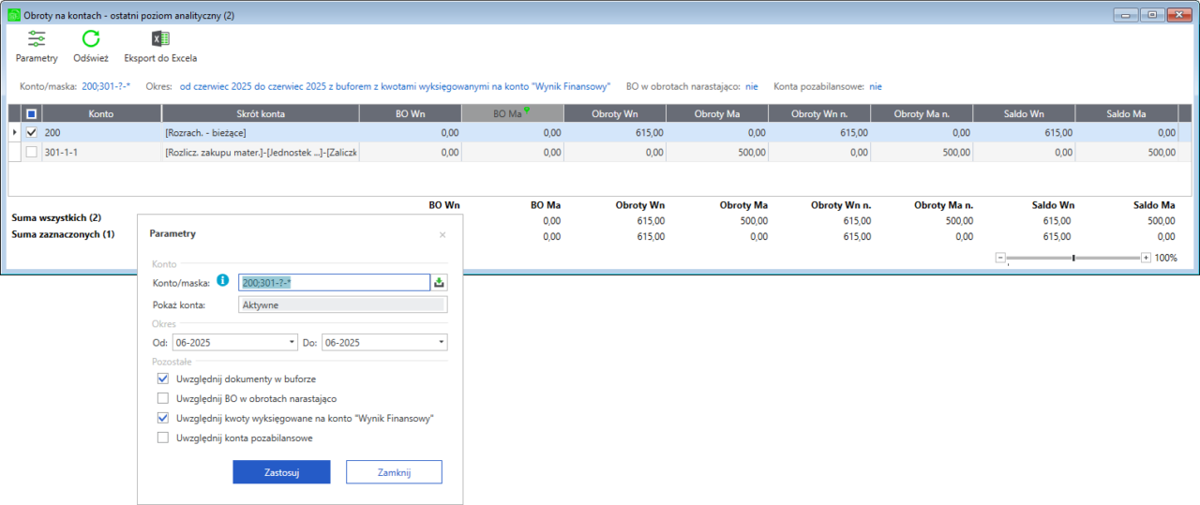Screen dimensions: 1200x505
Task: Click zoom out minus icon
Action: click(1000, 258)
